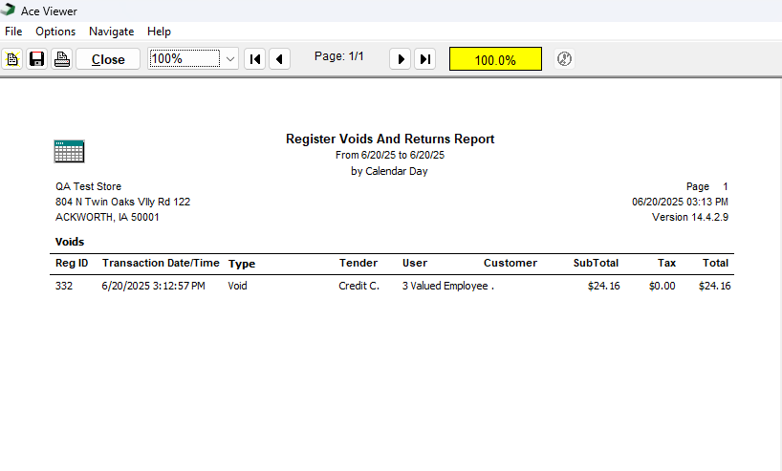Click the 'Reg ID' column header
The width and height of the screenshot is (782, 471).
coord(72,263)
